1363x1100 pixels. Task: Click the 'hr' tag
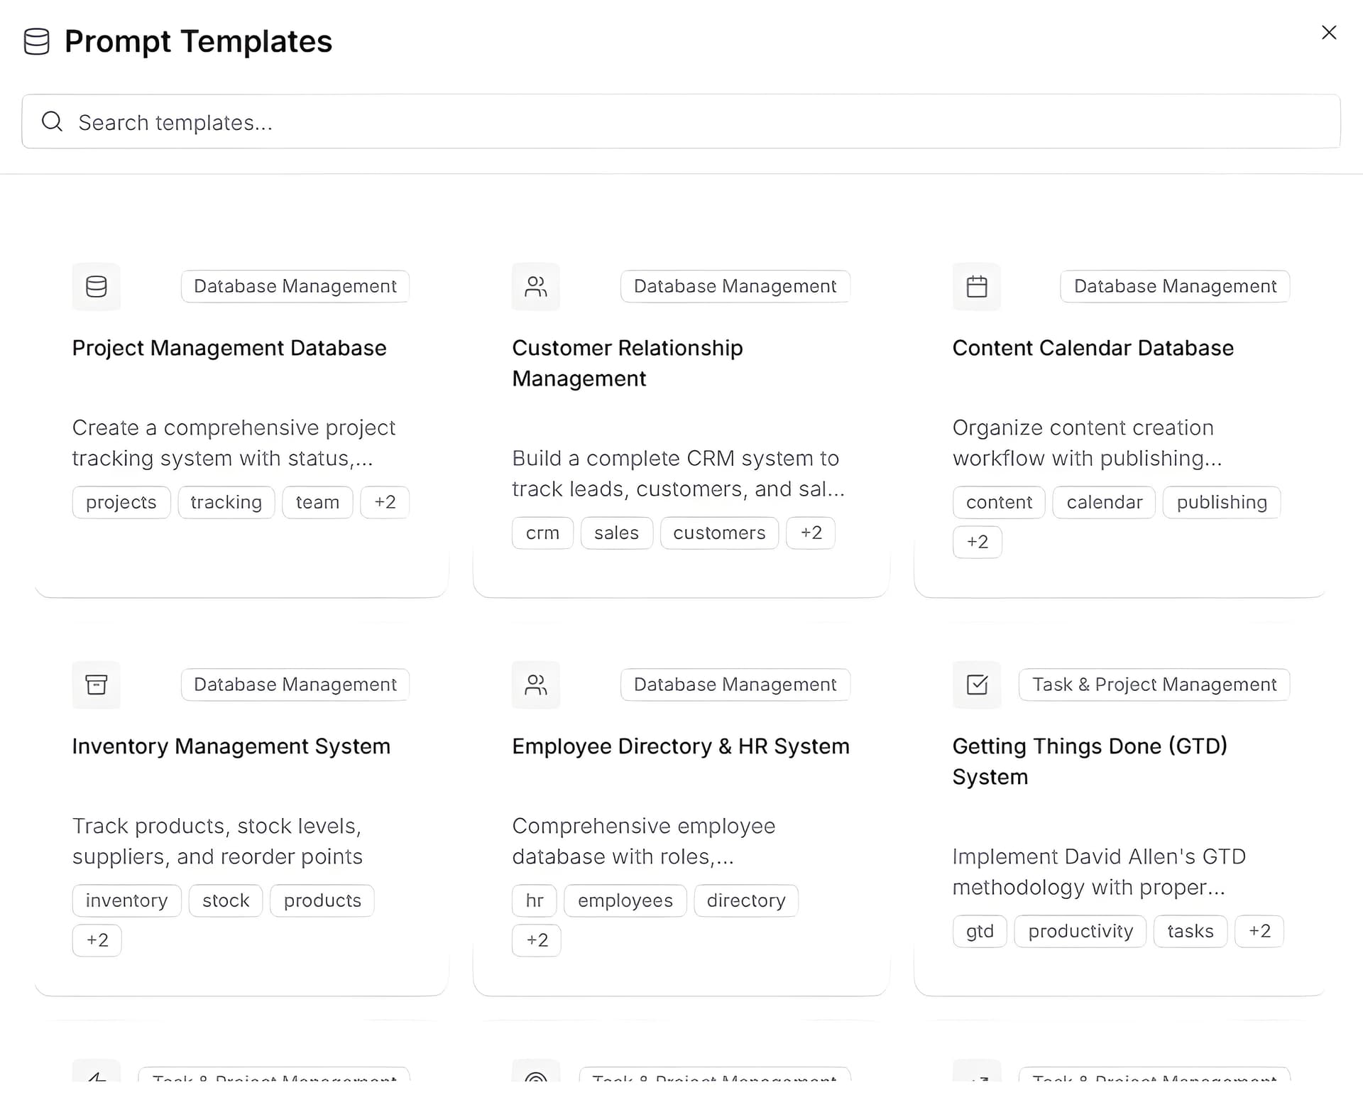(x=535, y=900)
